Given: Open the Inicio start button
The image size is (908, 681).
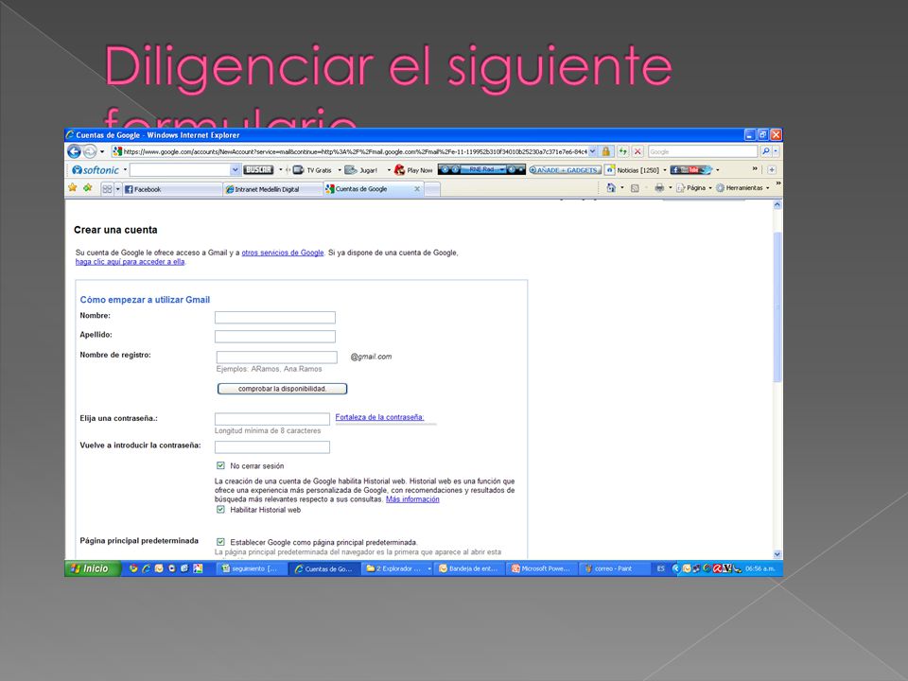Looking at the screenshot, I should [x=93, y=568].
